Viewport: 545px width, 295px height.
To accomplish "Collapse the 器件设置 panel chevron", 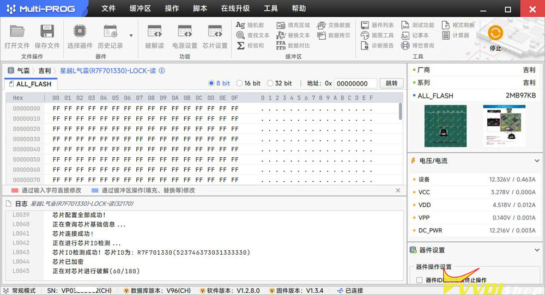I will [537, 250].
